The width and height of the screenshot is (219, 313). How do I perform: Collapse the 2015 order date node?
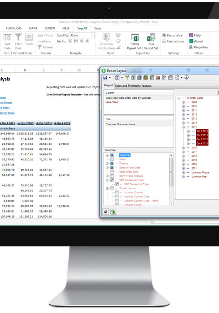(183, 127)
